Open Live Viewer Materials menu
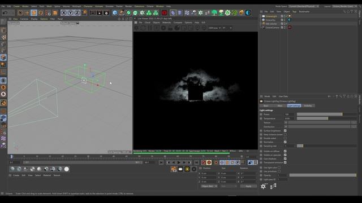Viewport: 362px width, 203px height. 166,23
